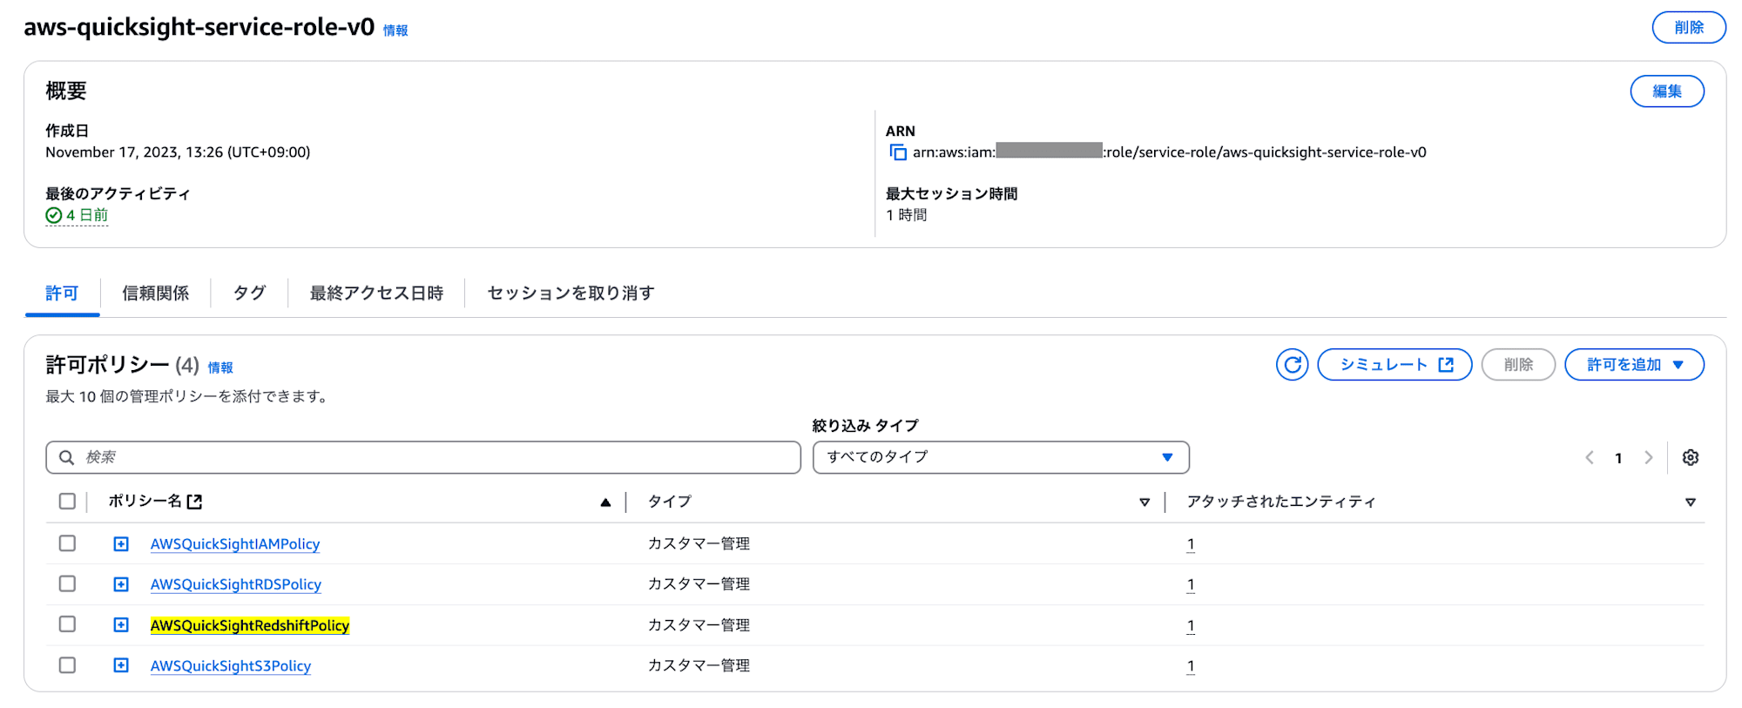Screen dimensions: 1742x708
Task: Click the green check icon under 最後のアクティビティ
Action: (x=54, y=215)
